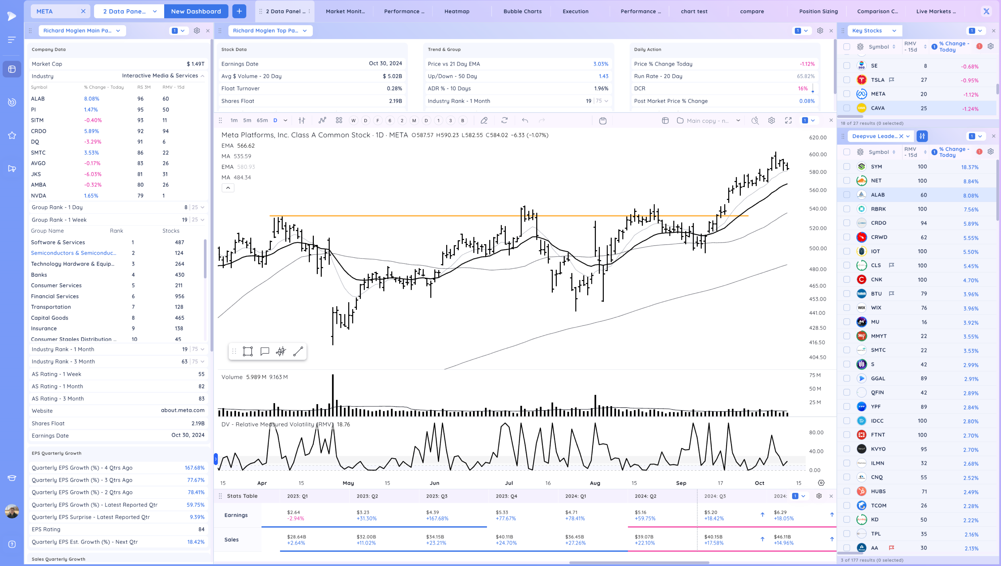Screen dimensions: 1001x566
Task: Open the about.meta.com website link
Action: 182,411
